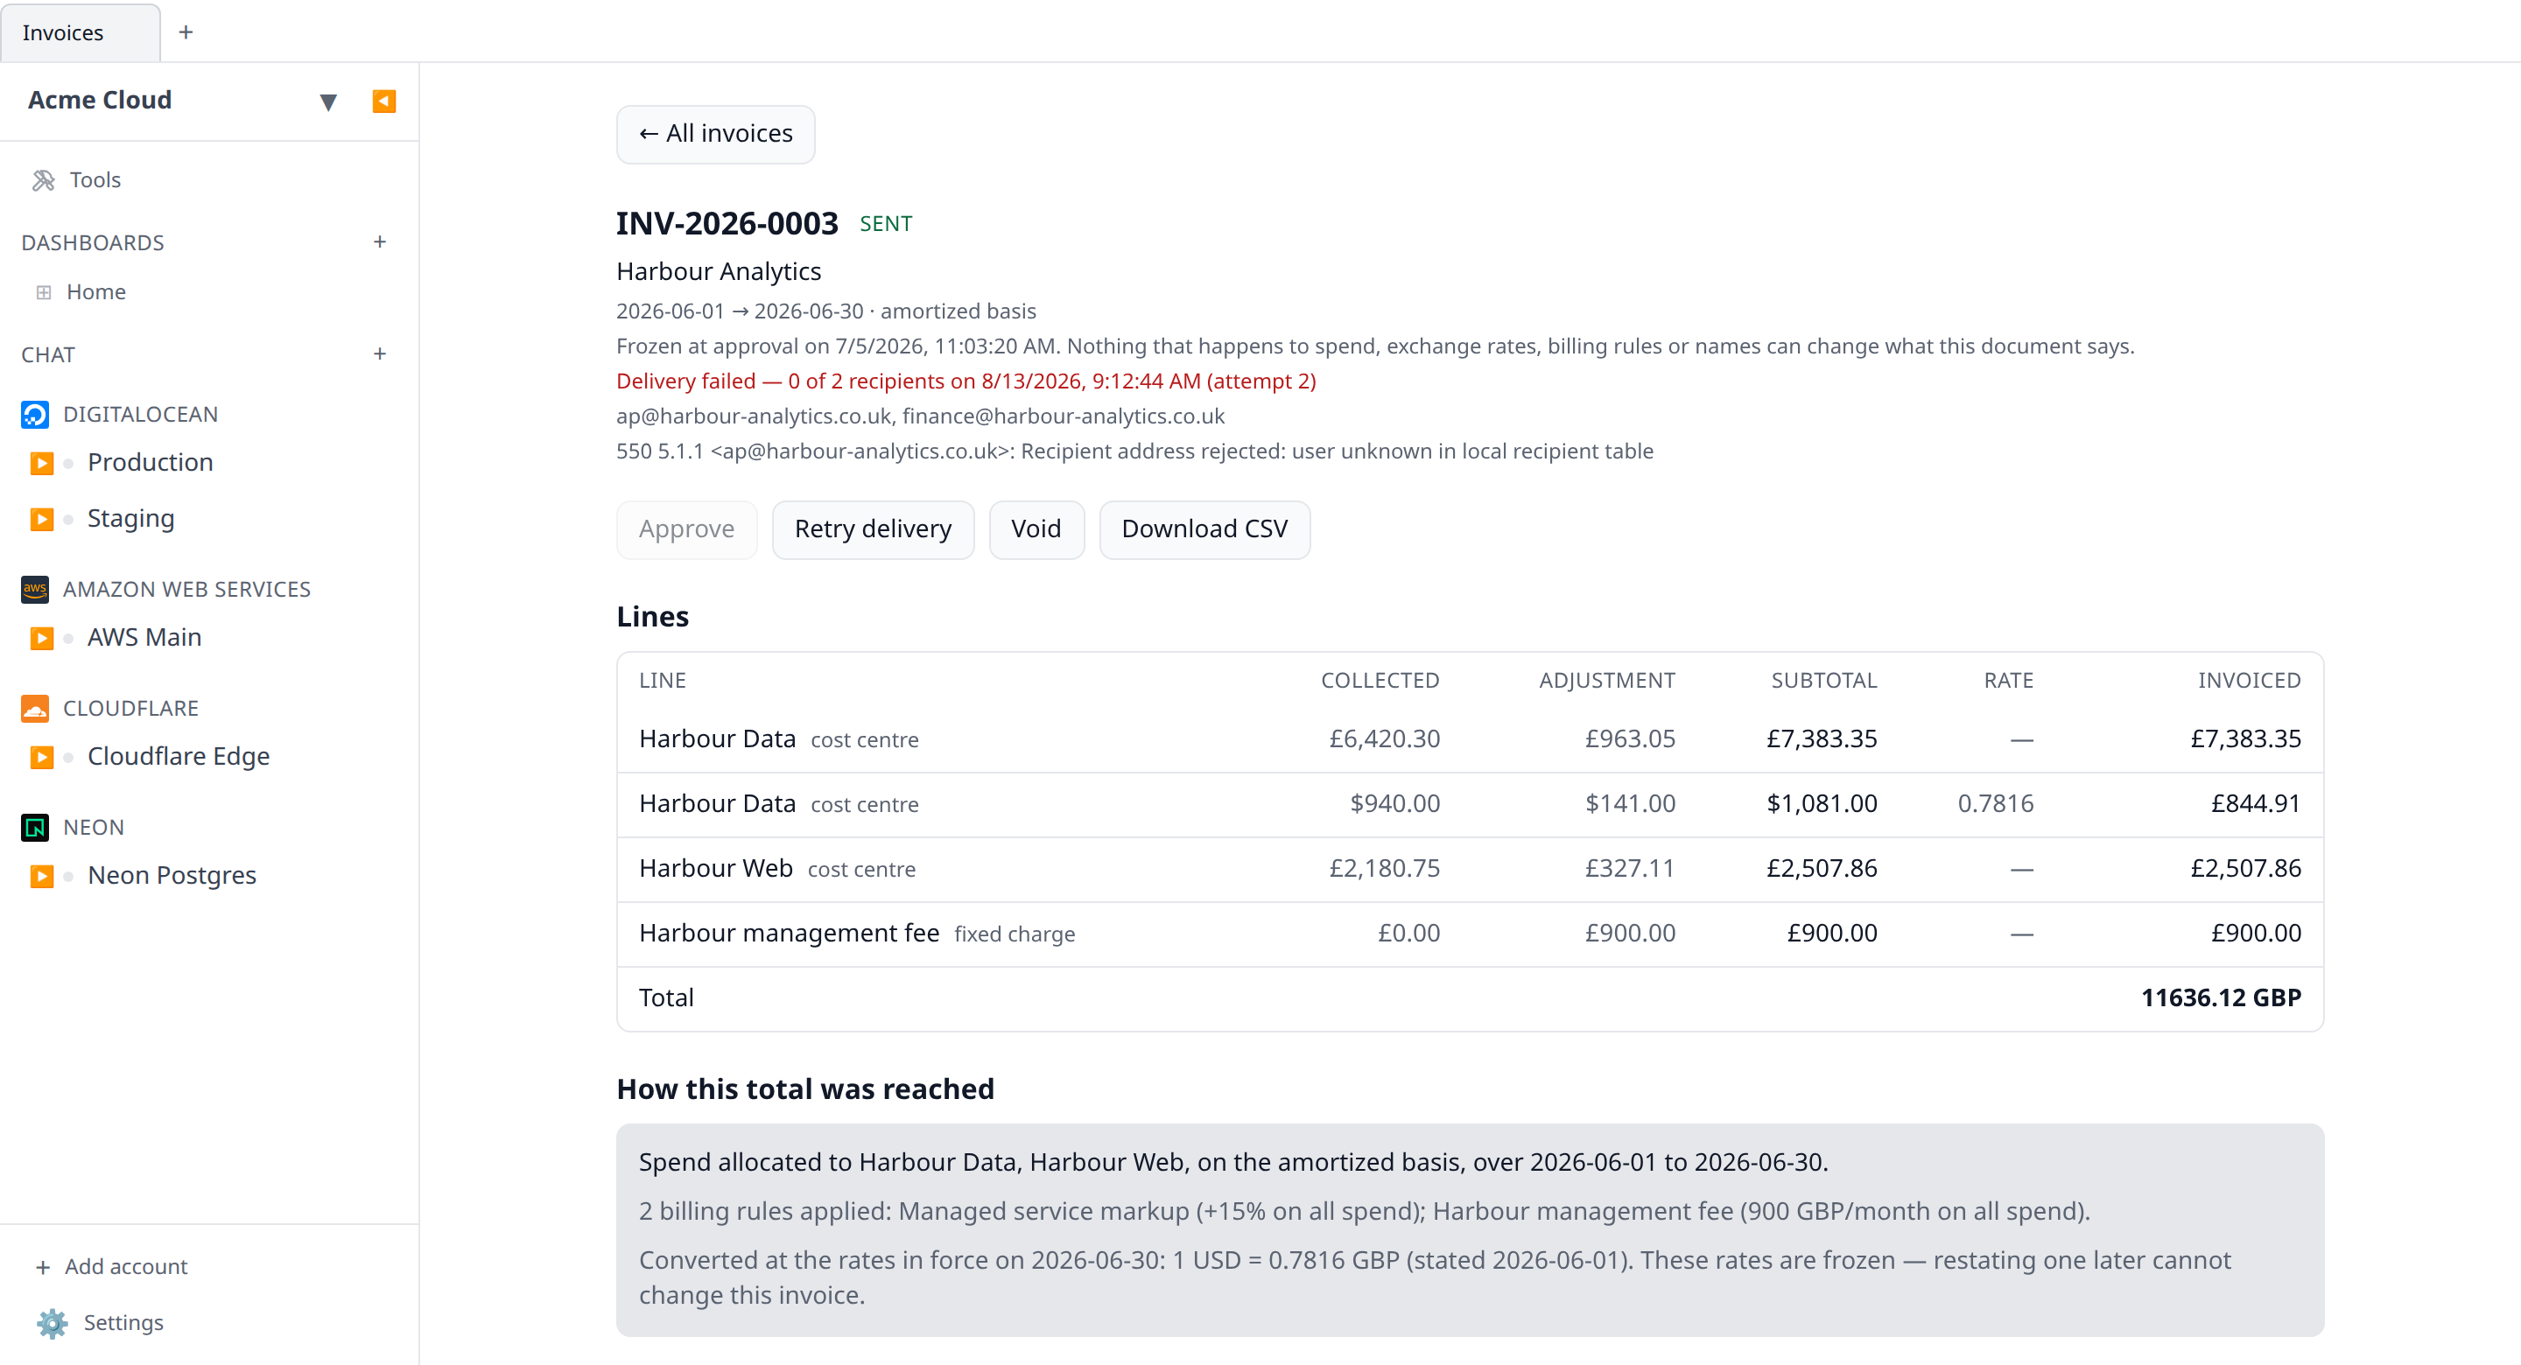The image size is (2521, 1365).
Task: Click the £844.91 invoiced amount
Action: click(x=2256, y=804)
